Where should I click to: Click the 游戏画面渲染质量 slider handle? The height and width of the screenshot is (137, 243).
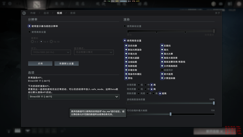tap(214, 103)
